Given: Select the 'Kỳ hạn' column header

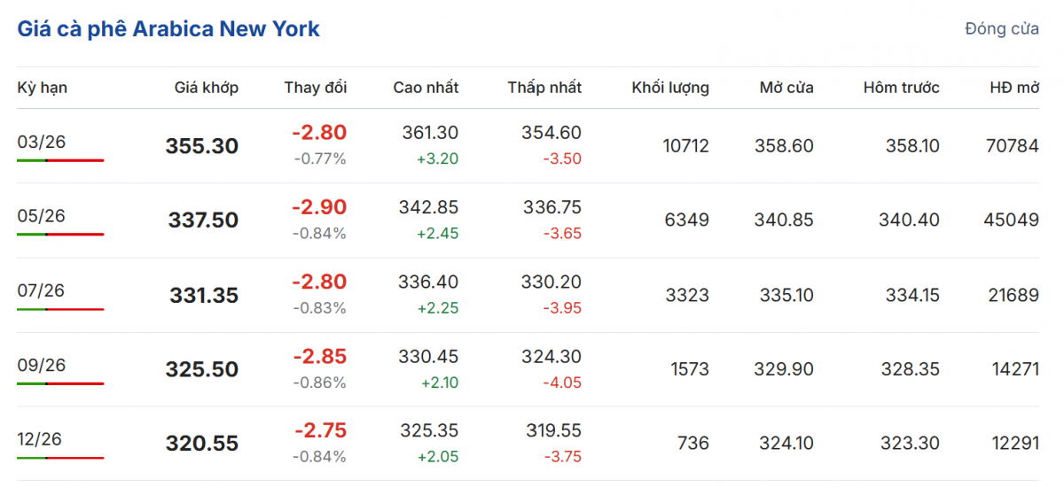Looking at the screenshot, I should point(42,88).
